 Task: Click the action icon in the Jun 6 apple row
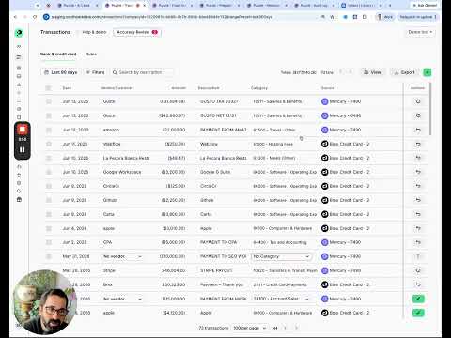click(x=418, y=228)
